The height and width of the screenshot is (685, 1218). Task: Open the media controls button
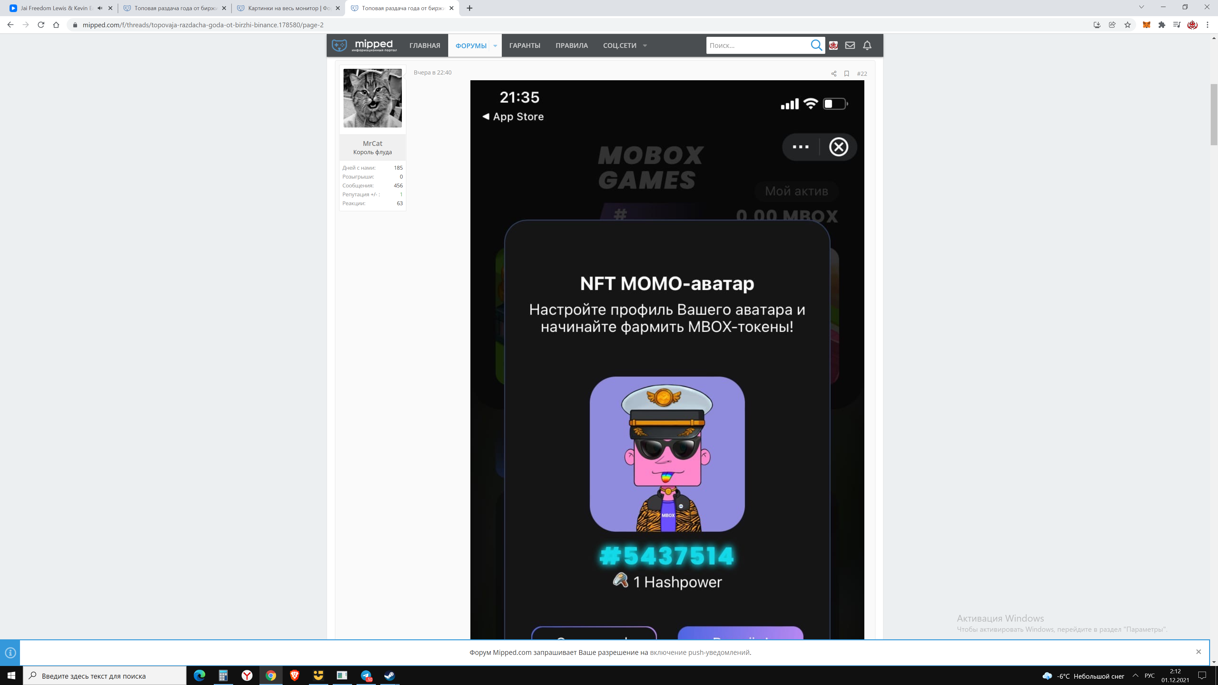pos(1177,25)
